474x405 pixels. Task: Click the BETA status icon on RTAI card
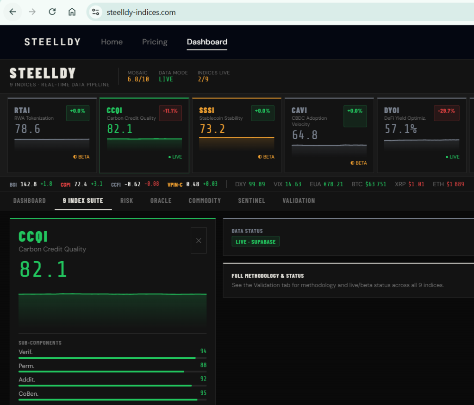[75, 157]
